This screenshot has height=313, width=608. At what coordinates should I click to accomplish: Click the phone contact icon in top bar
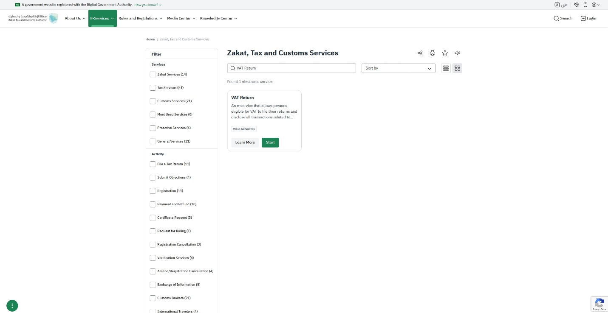point(576,5)
